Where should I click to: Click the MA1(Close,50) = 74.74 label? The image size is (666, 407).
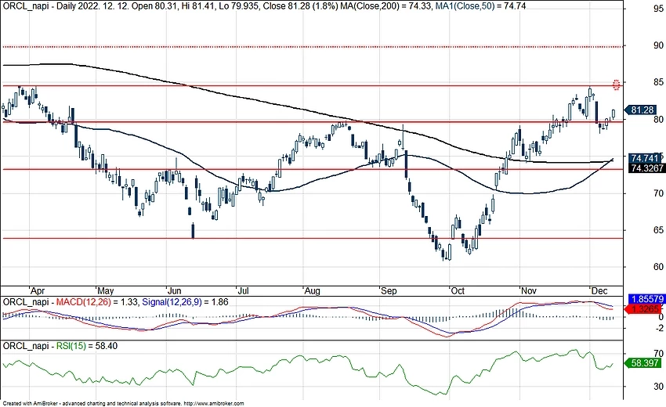click(x=481, y=6)
